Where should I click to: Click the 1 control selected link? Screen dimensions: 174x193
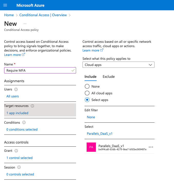20,158
